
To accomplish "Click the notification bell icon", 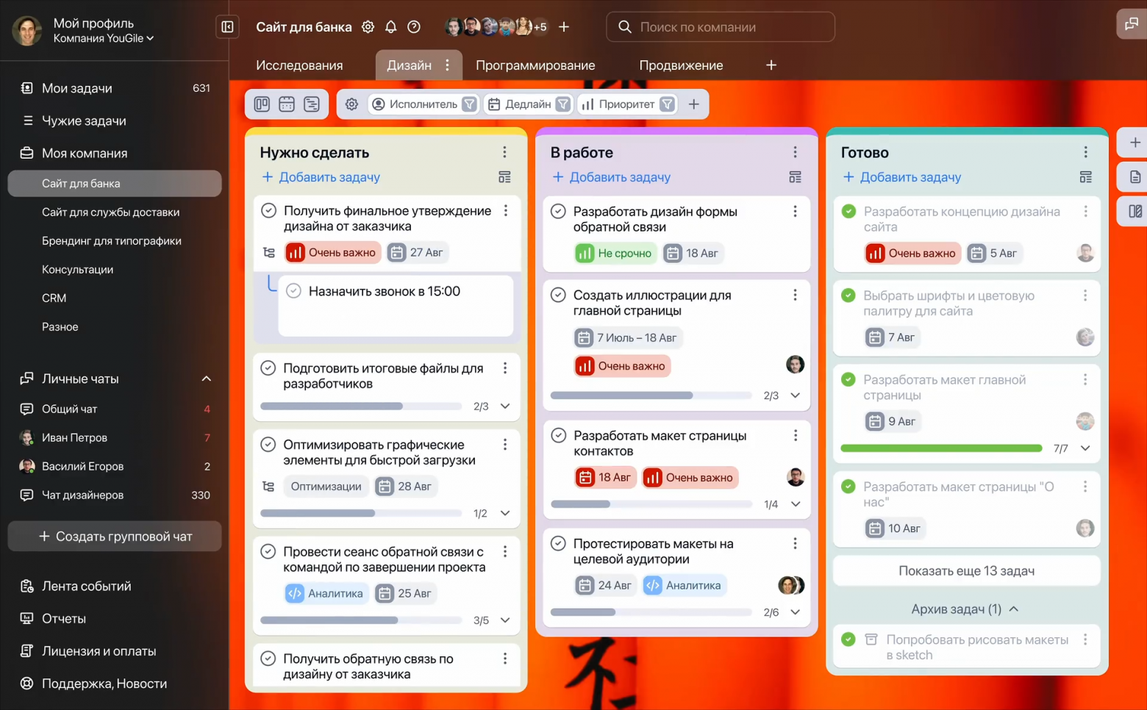I will [x=390, y=27].
